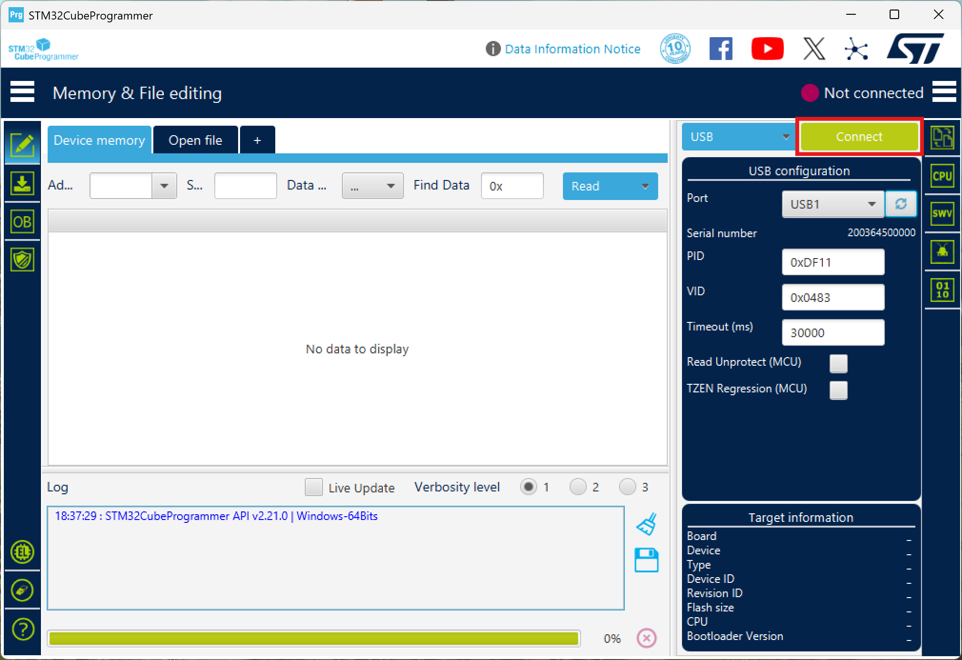Enable the TZEN Regression (MCU) checkbox
This screenshot has height=660, width=962.
pyautogui.click(x=838, y=390)
